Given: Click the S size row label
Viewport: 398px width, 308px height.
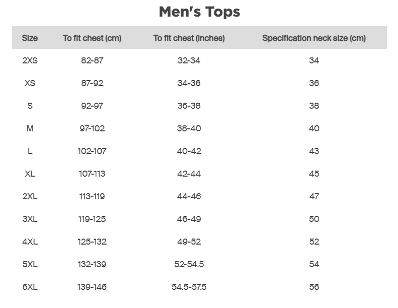Looking at the screenshot, I should (x=30, y=106).
